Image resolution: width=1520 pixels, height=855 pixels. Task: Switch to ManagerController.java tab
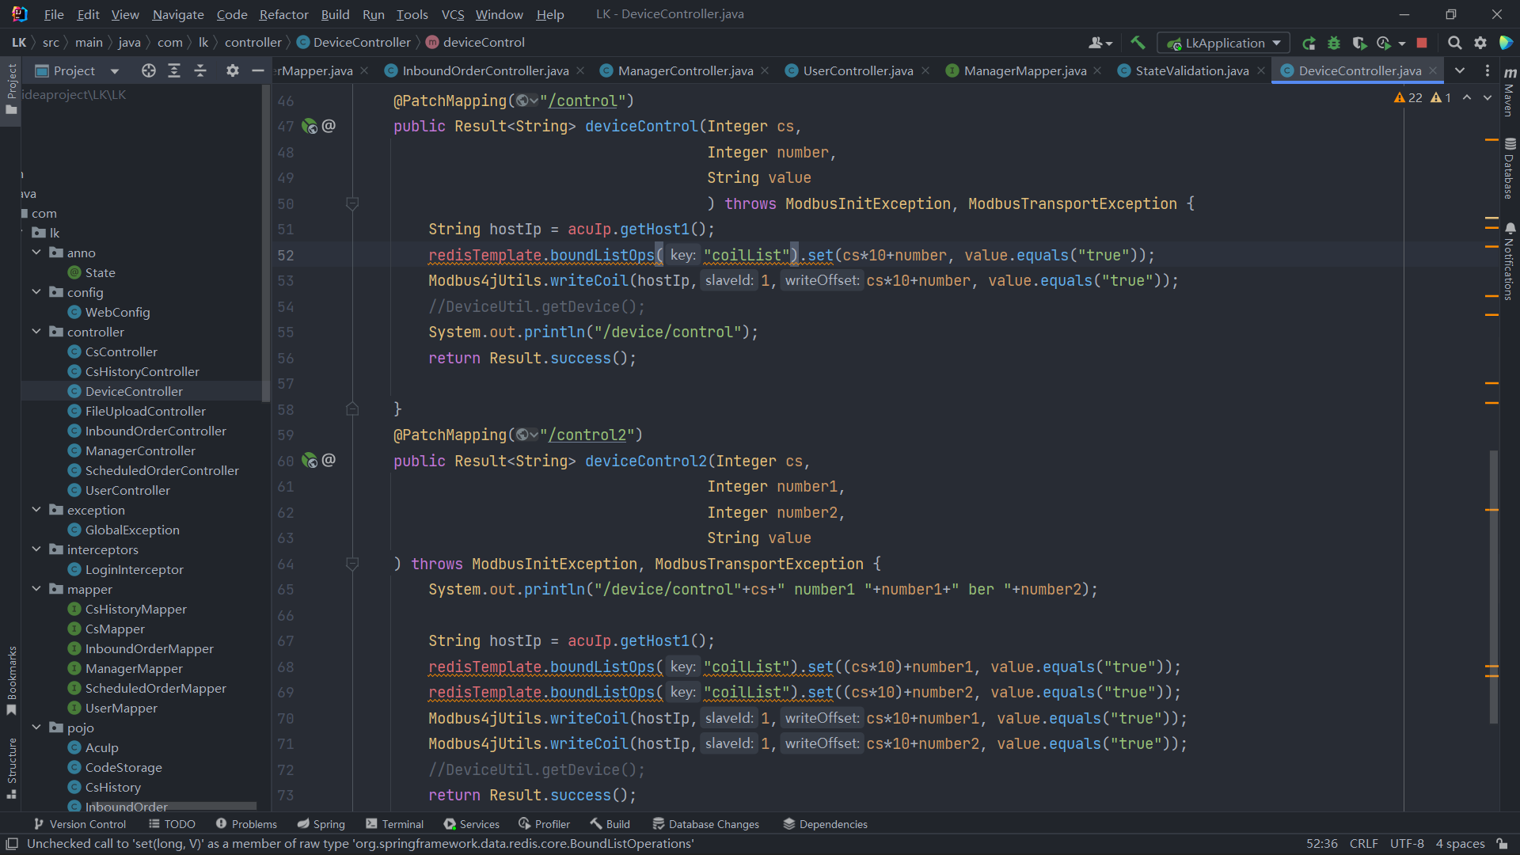[685, 70]
